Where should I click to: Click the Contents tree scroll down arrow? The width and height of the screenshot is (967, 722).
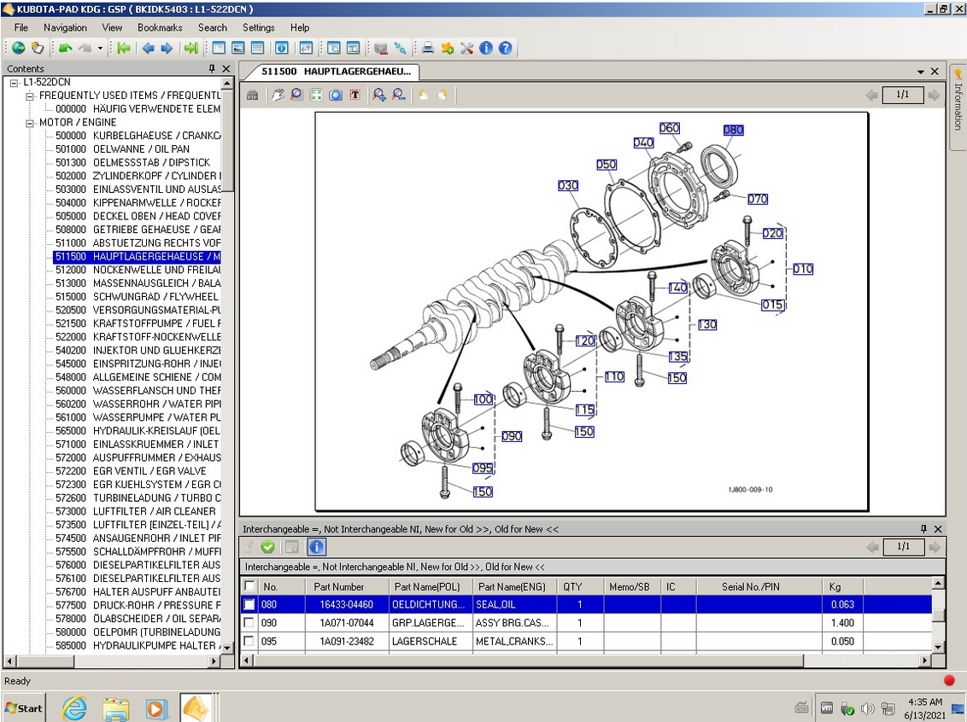click(227, 647)
